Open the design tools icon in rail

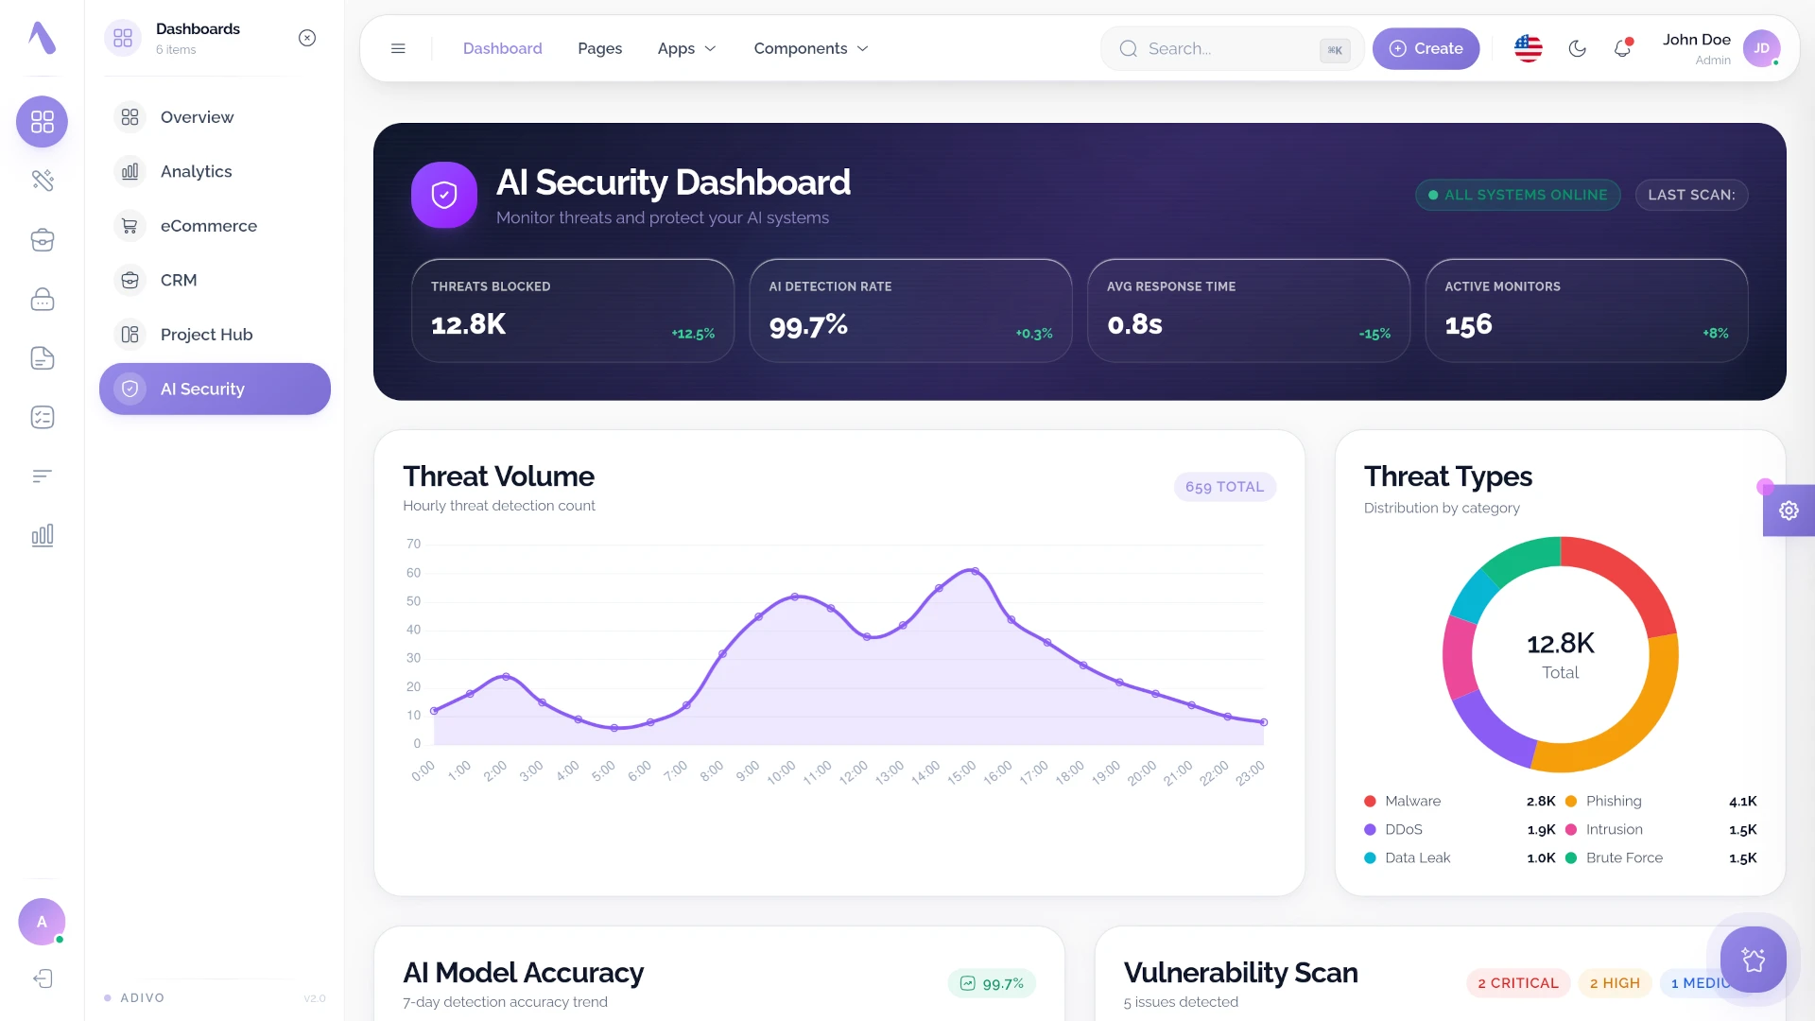click(x=42, y=180)
